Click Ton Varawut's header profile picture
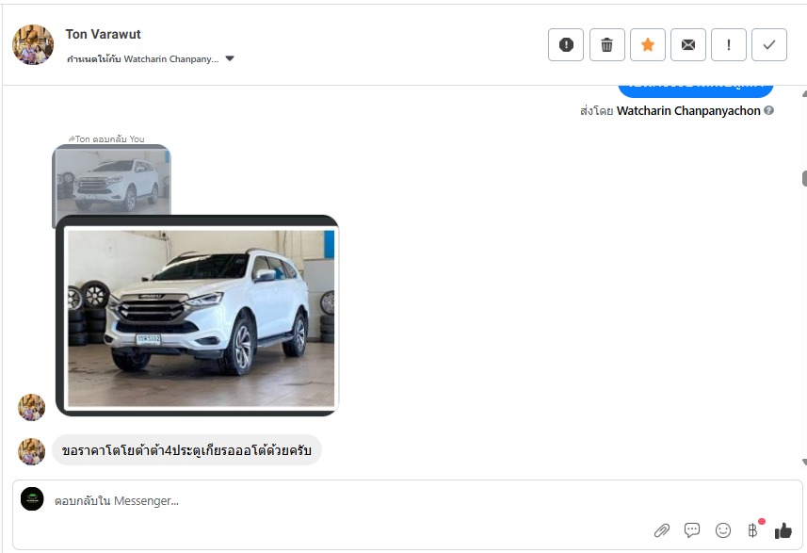This screenshot has width=807, height=553. pyautogui.click(x=33, y=44)
